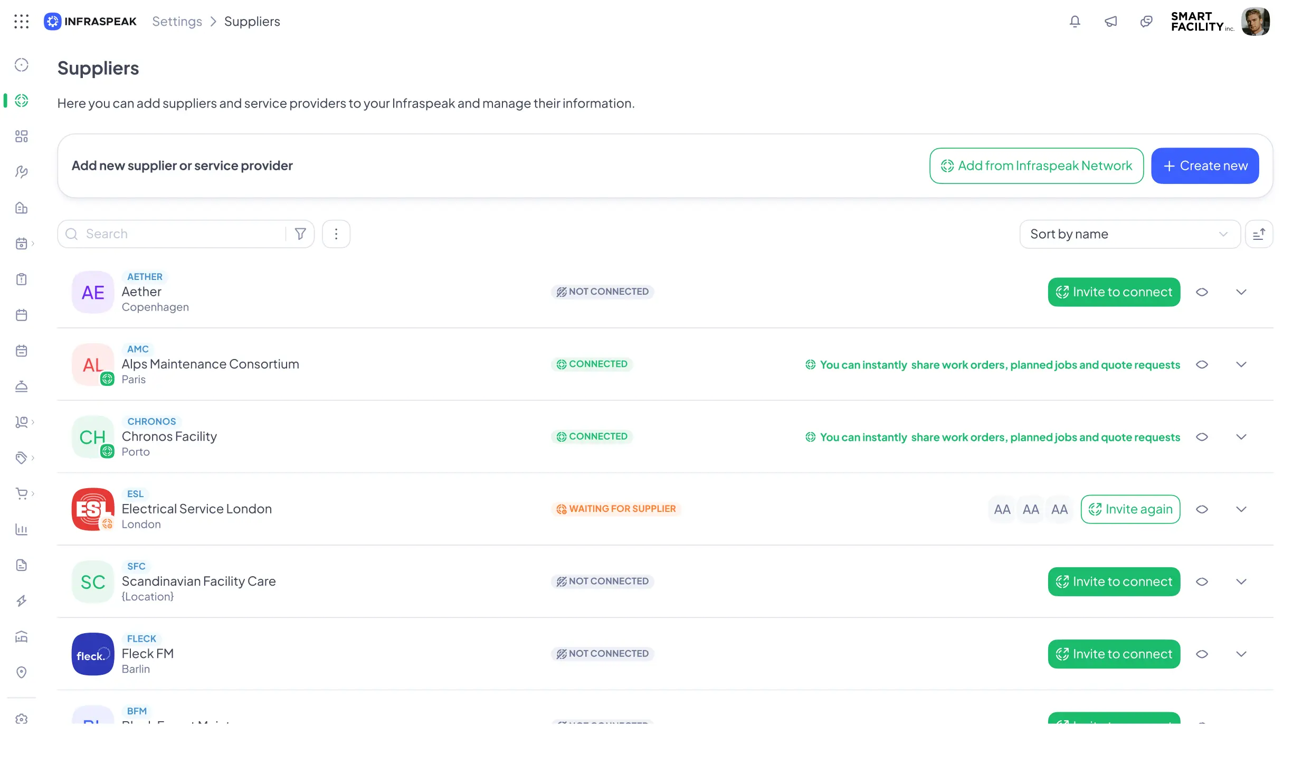Expand the Fleck FM row
This screenshot has width=1312, height=766.
(1241, 654)
